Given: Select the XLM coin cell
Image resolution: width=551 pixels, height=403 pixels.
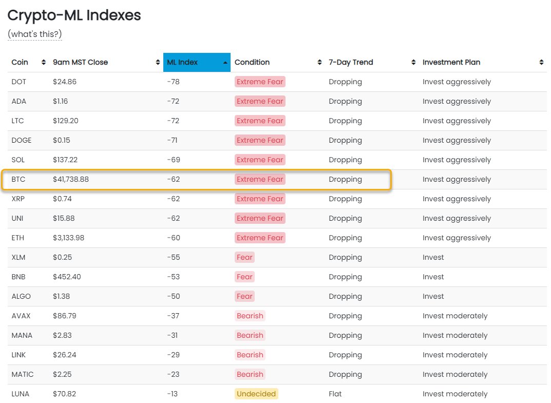Looking at the screenshot, I should (x=18, y=257).
